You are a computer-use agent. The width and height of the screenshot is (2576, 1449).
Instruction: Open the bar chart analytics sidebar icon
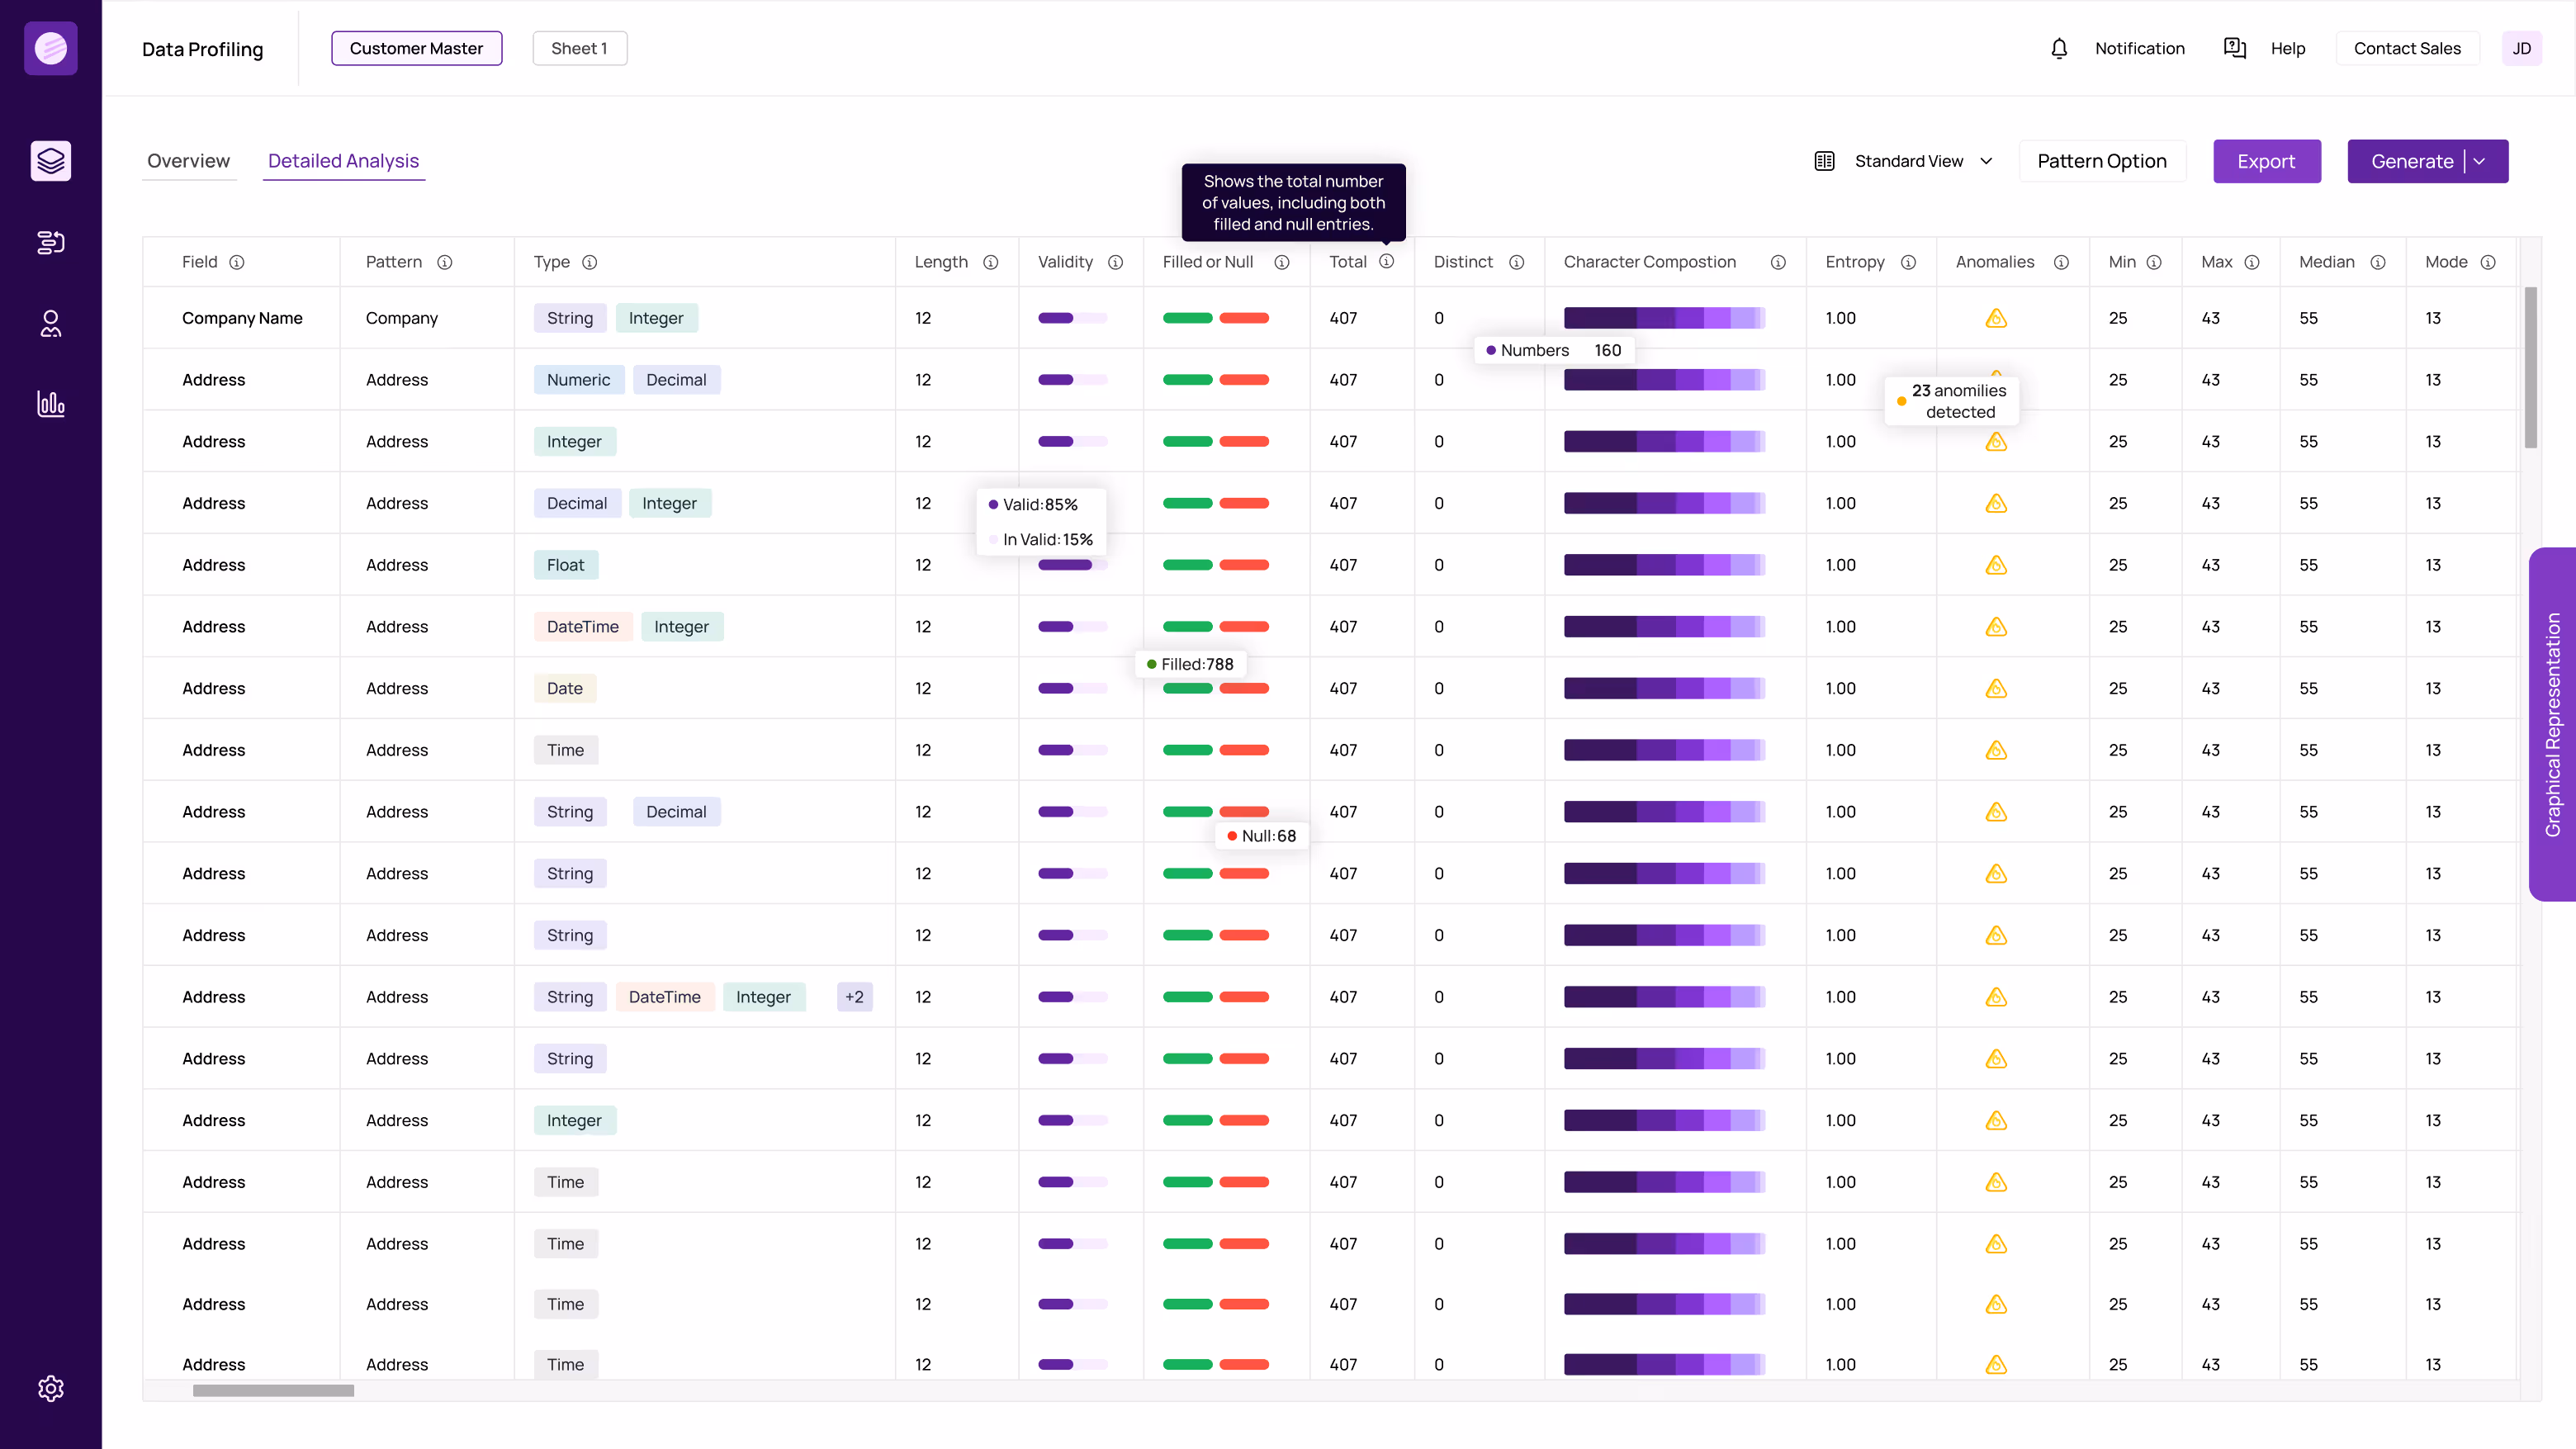click(x=51, y=404)
